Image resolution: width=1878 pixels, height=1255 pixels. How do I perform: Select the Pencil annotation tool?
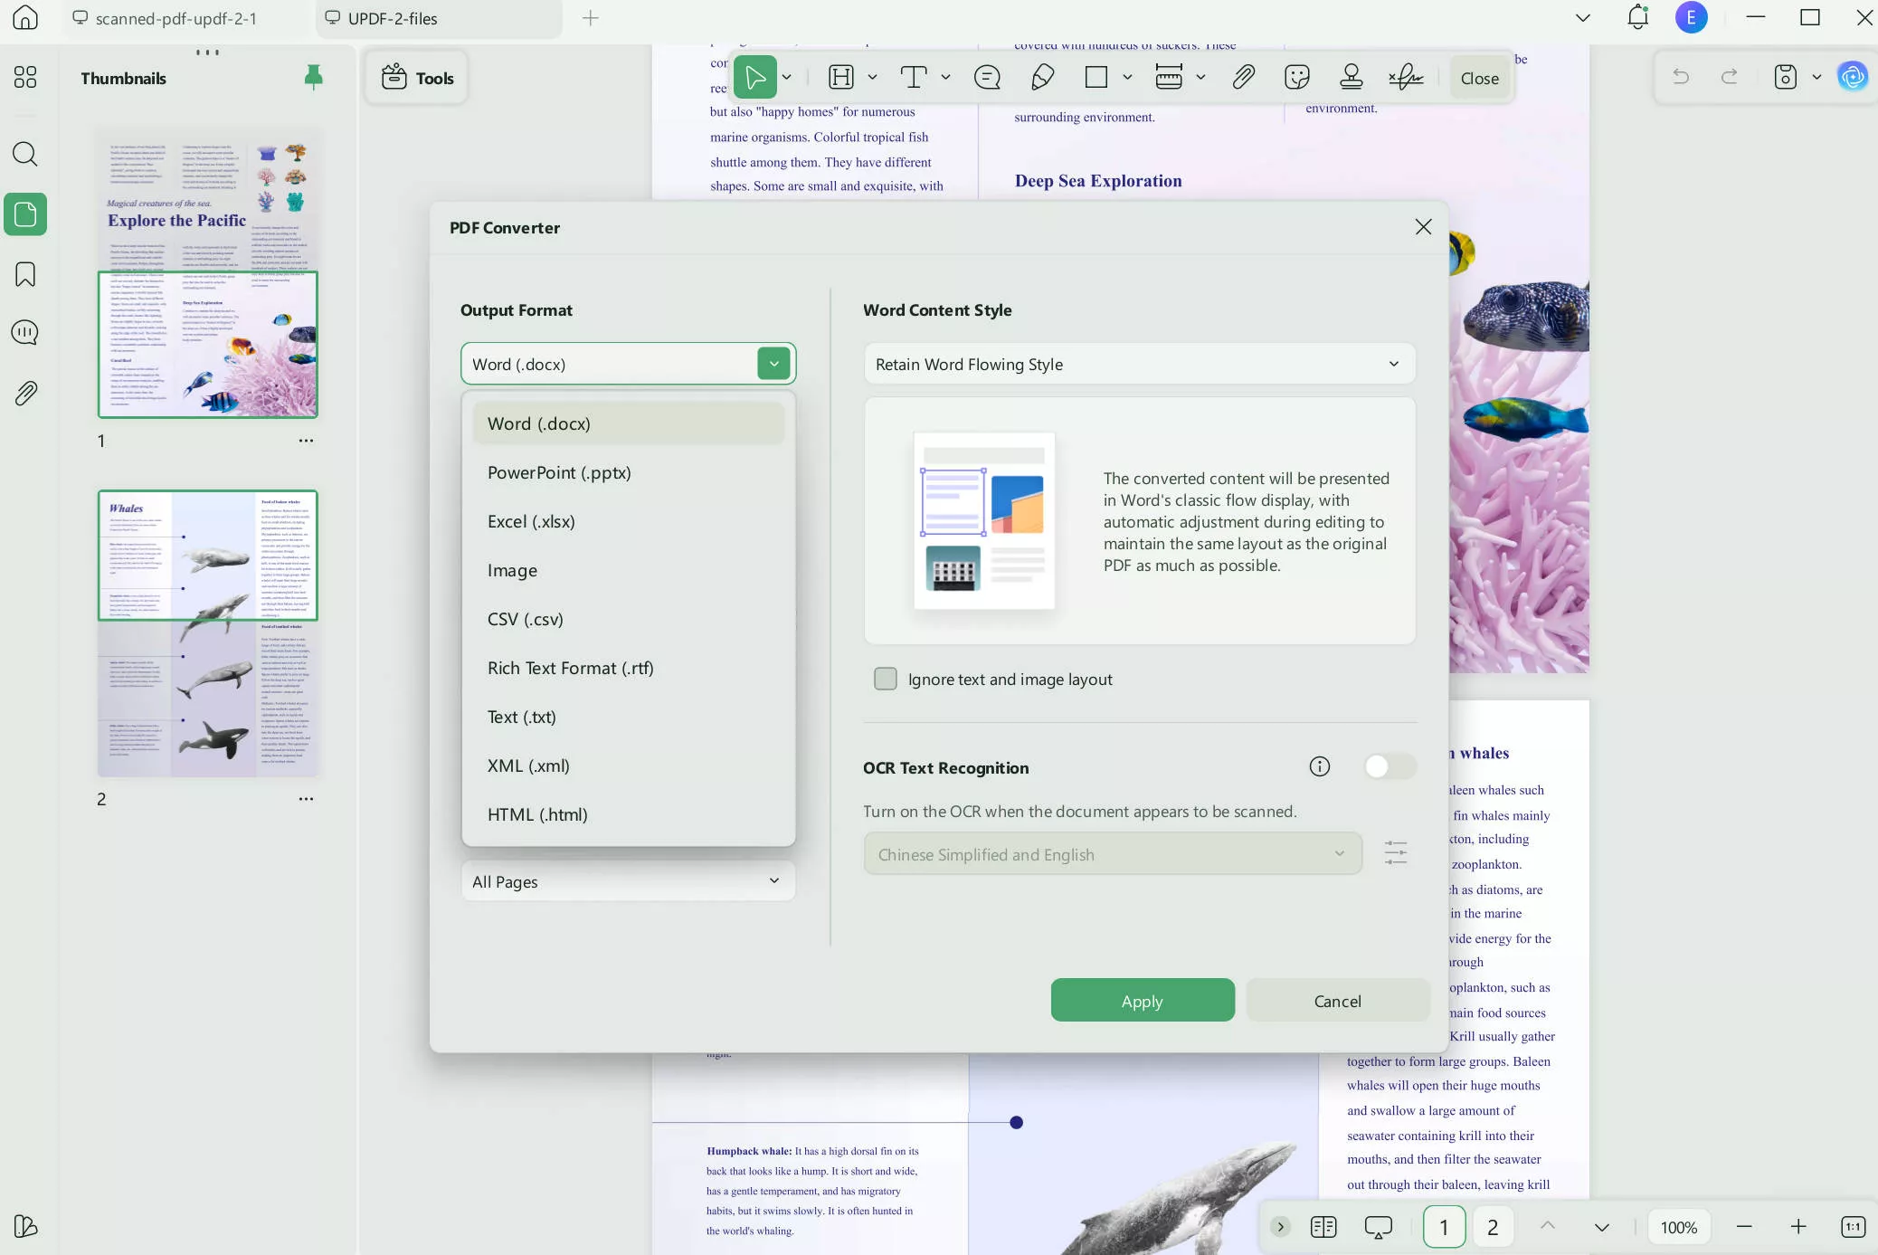click(x=1042, y=78)
